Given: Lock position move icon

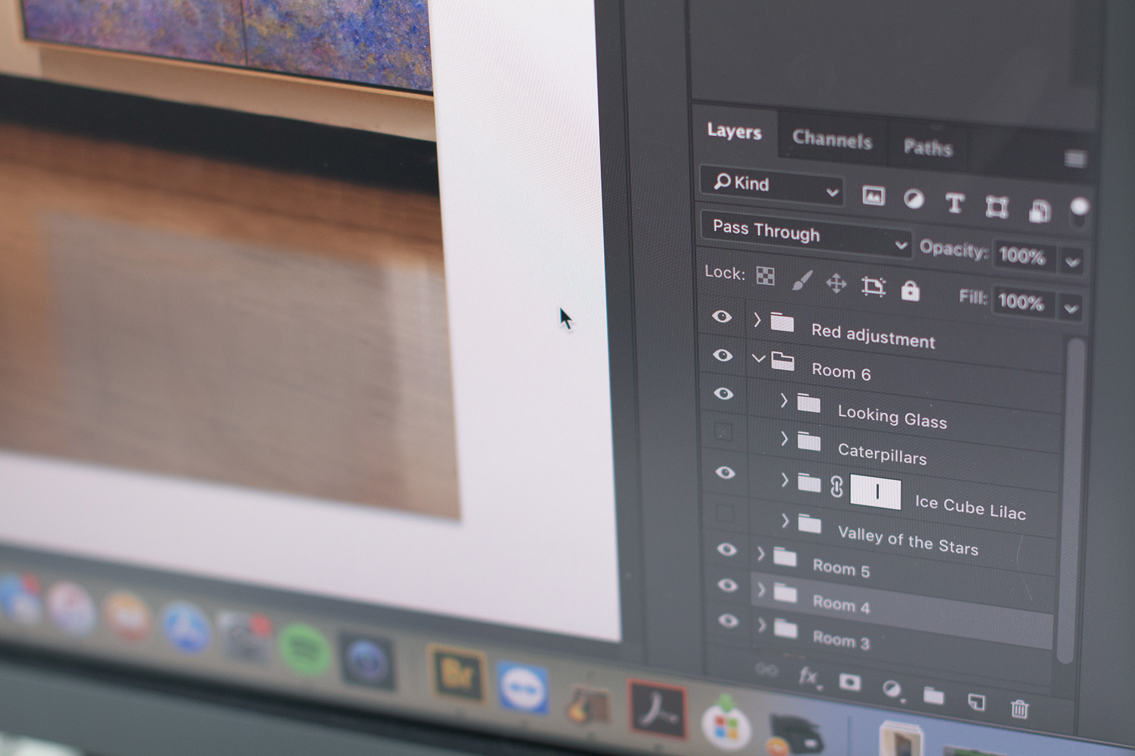Looking at the screenshot, I should 836,283.
